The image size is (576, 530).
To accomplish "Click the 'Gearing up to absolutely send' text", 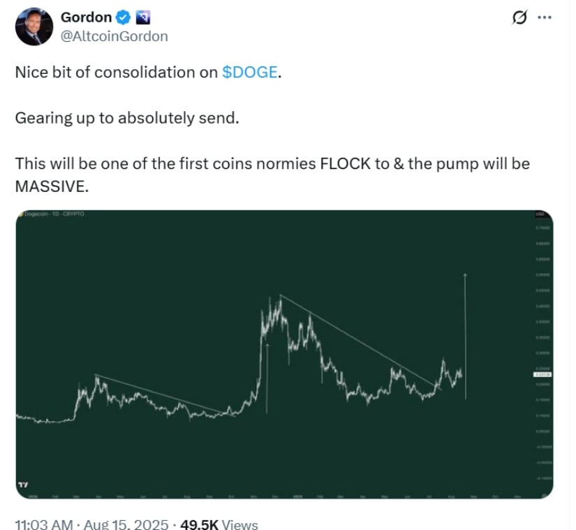I will [x=127, y=118].
